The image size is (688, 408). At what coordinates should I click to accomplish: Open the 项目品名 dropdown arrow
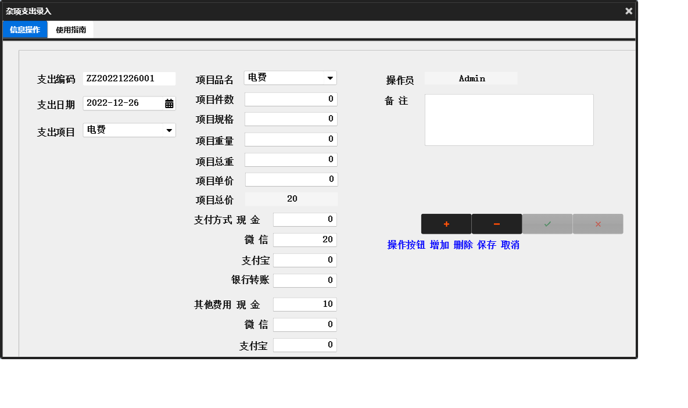click(330, 77)
